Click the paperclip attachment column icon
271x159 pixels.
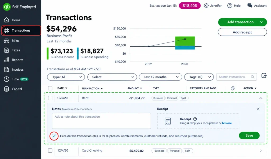[x=233, y=88]
